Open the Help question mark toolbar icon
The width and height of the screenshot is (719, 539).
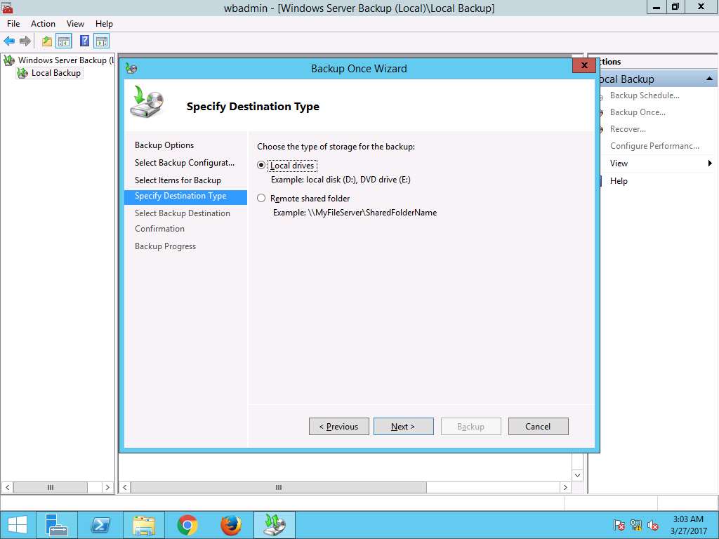(x=84, y=41)
